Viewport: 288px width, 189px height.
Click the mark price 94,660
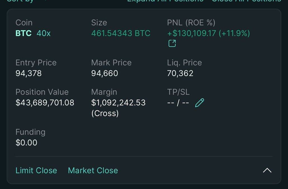click(x=104, y=73)
